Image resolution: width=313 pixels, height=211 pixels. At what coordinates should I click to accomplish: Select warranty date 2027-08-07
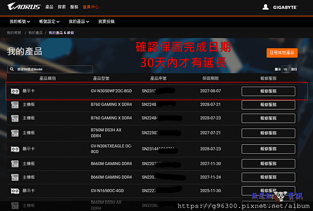click(x=210, y=91)
